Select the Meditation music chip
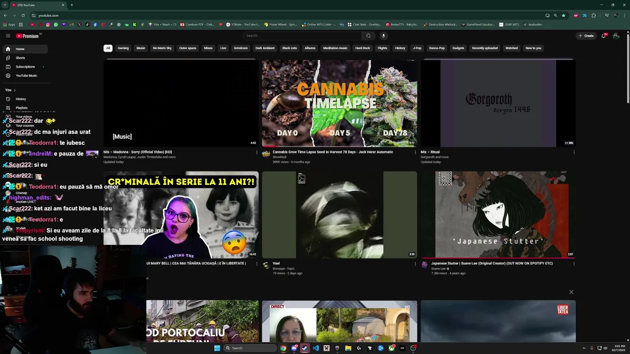Image resolution: width=630 pixels, height=354 pixels. (335, 48)
